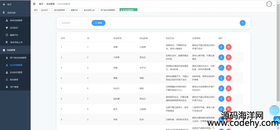Close the 运动知识 tab
The width and height of the screenshot is (280, 130).
[50, 10]
